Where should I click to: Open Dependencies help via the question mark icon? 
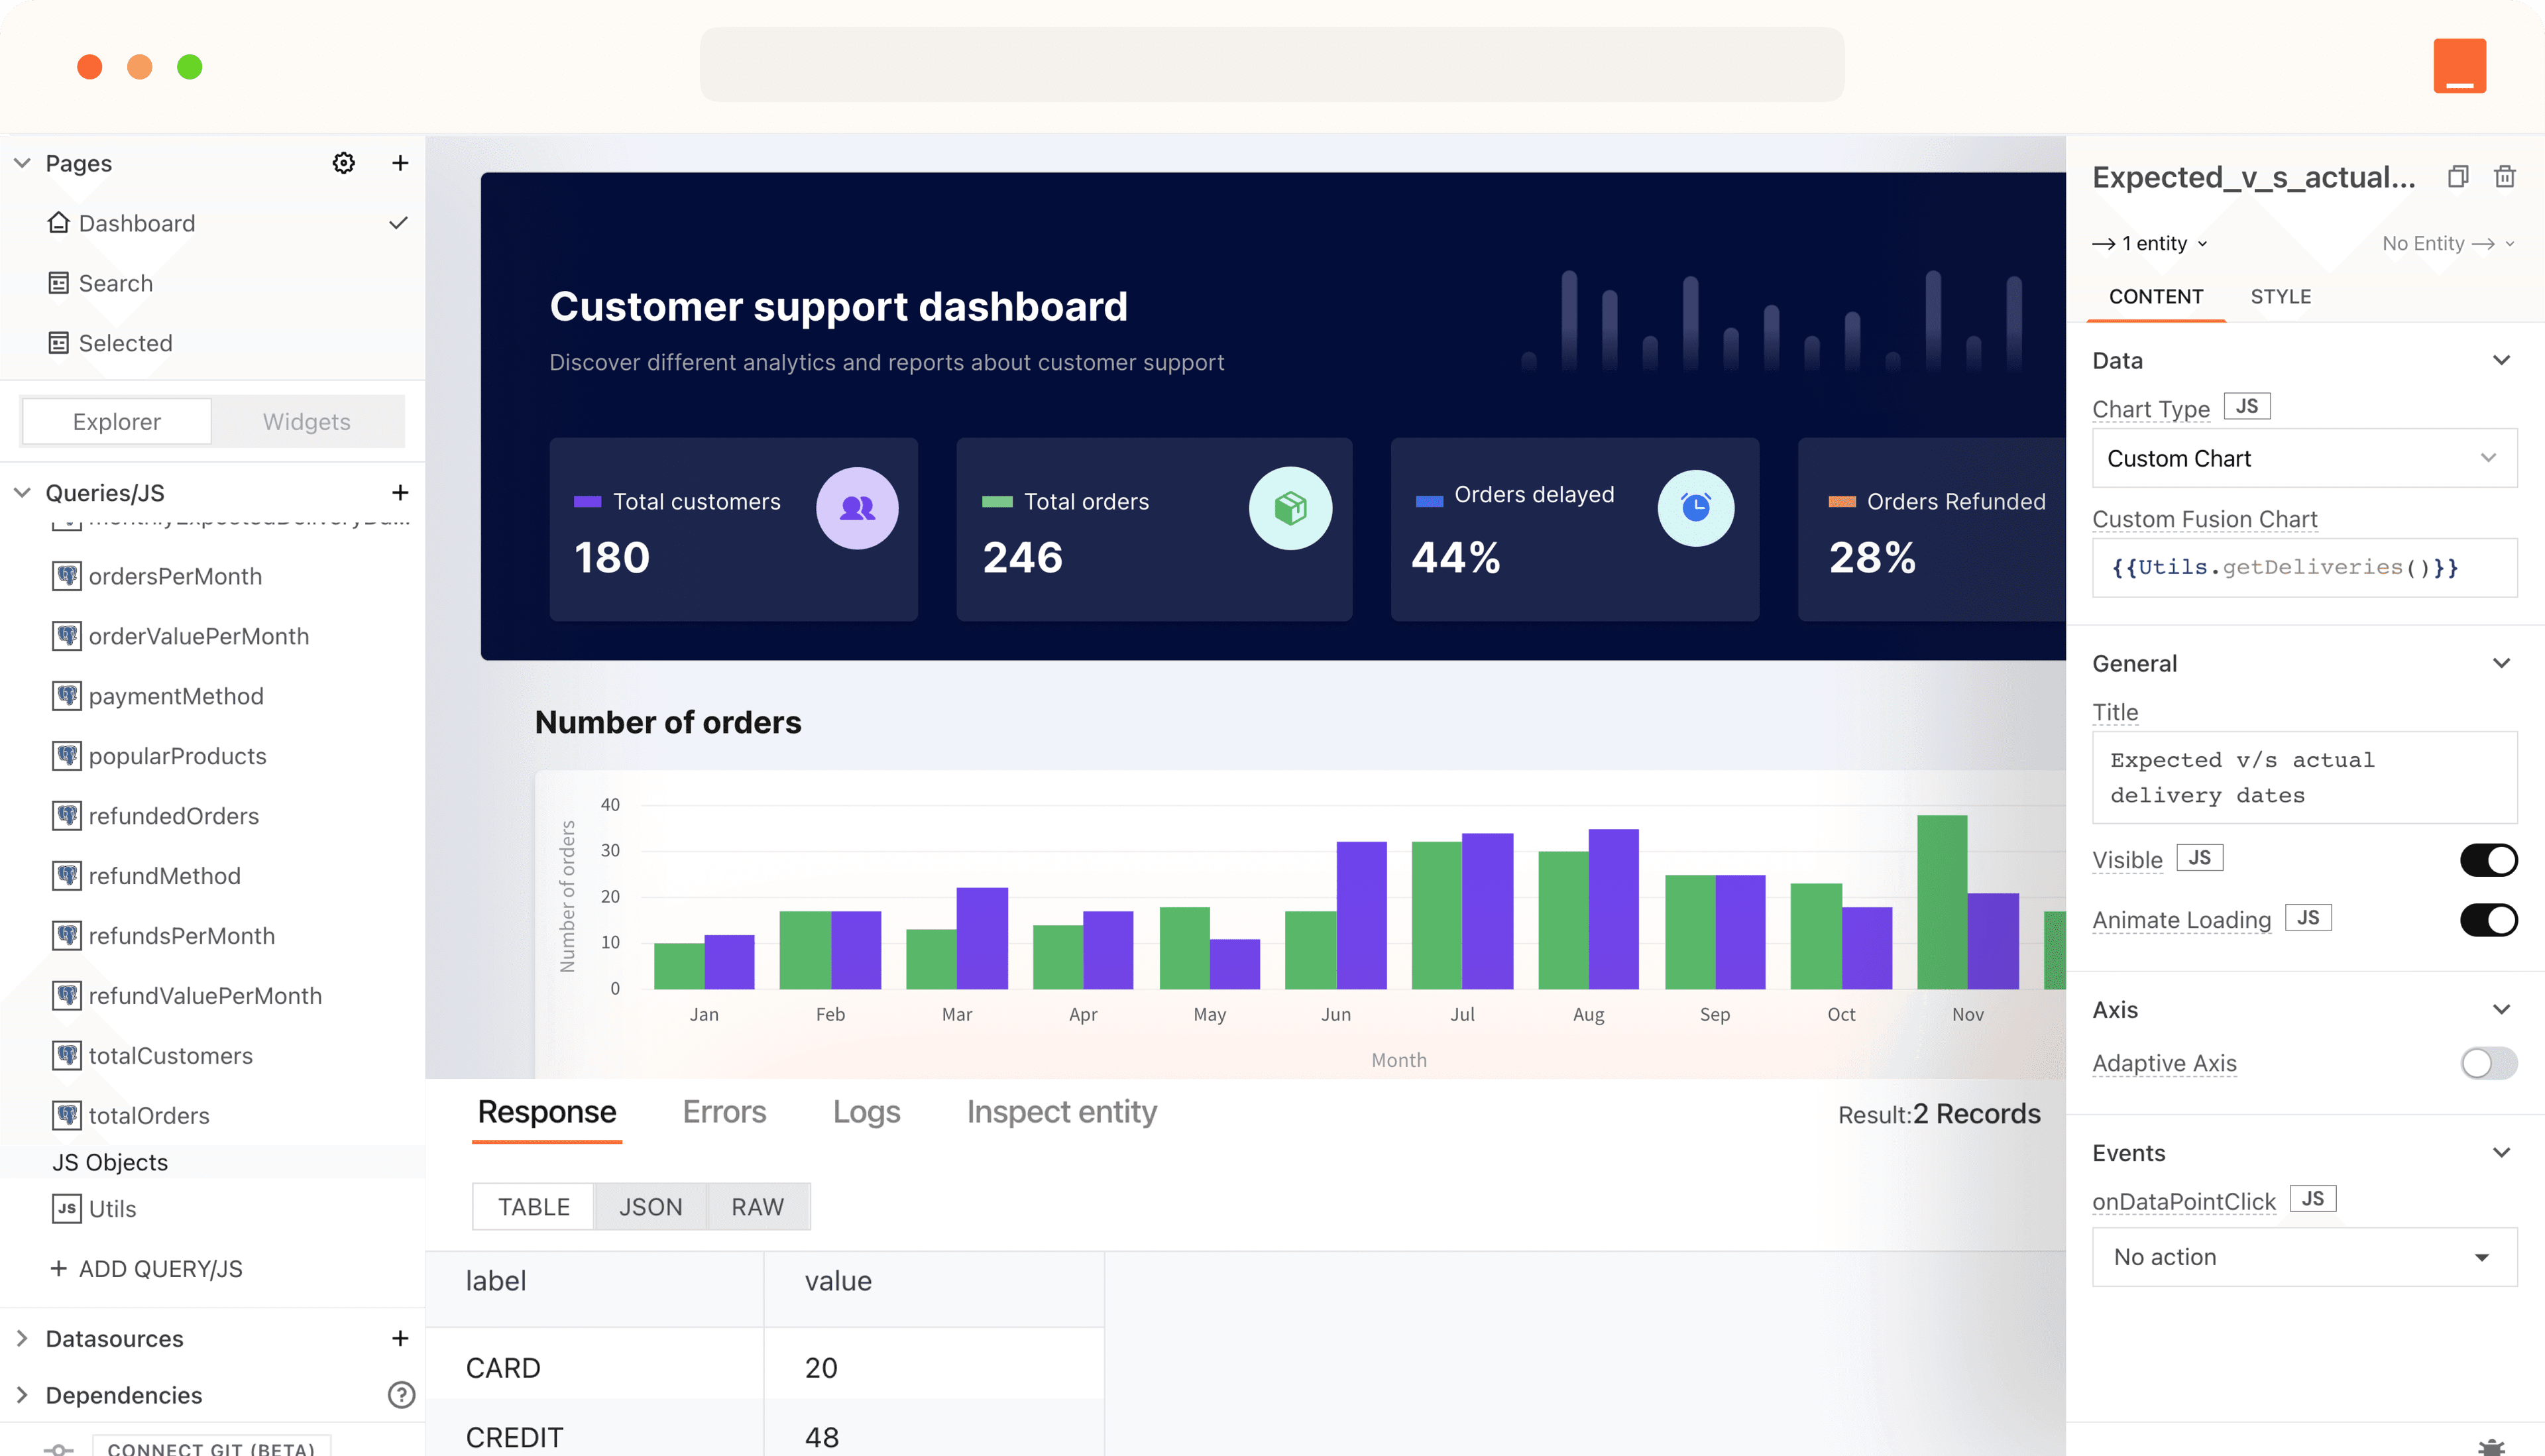(400, 1394)
